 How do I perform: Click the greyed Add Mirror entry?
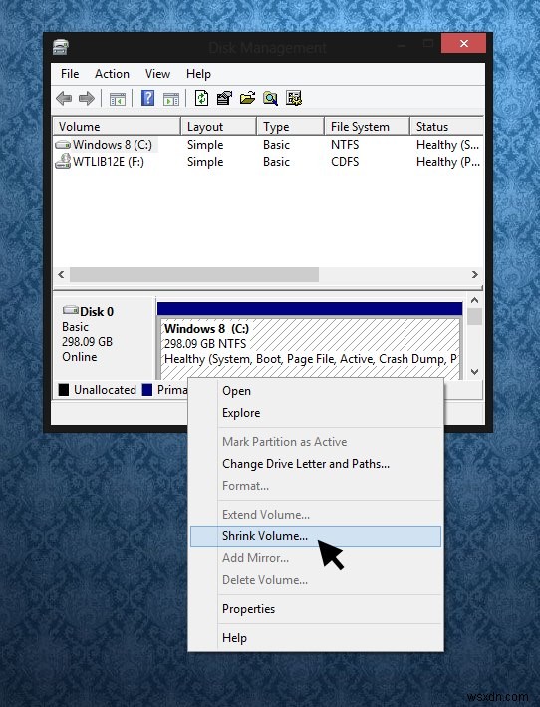[316, 558]
